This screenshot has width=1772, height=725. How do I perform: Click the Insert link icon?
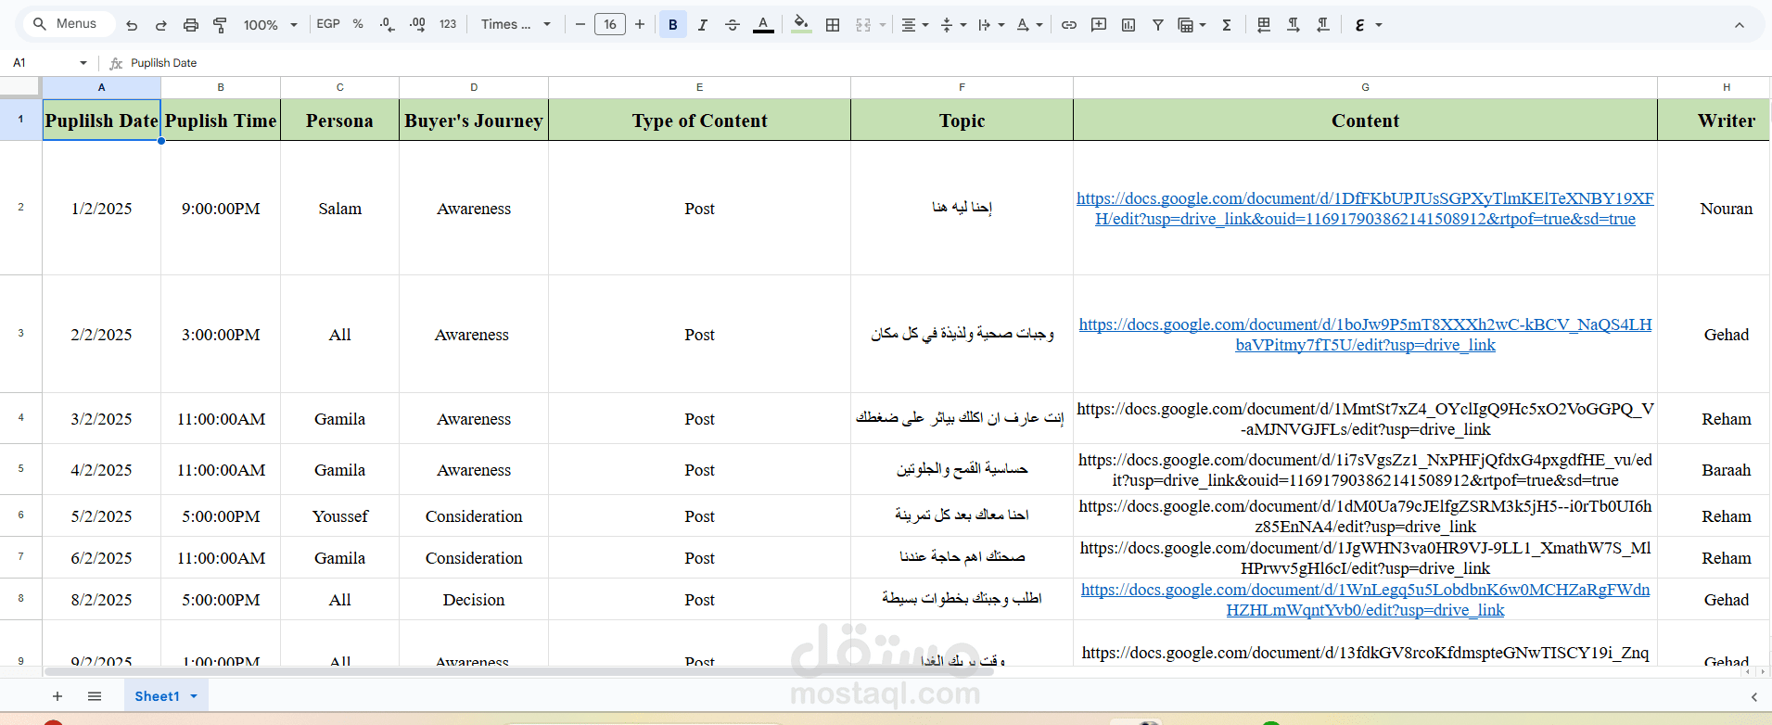1069,25
